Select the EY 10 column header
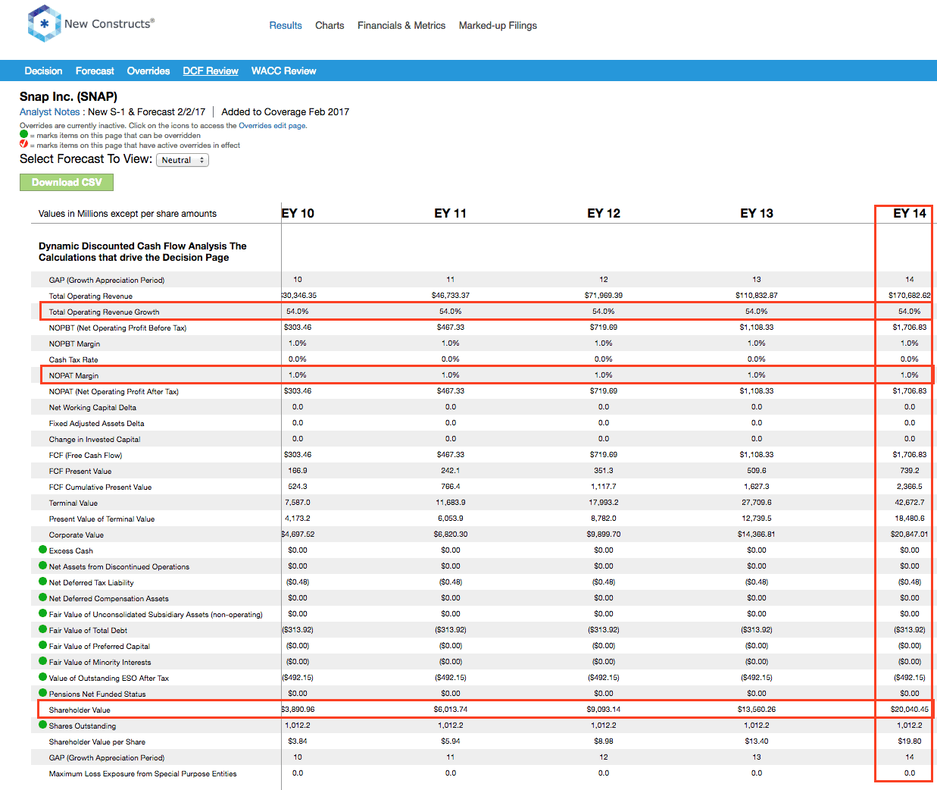The width and height of the screenshot is (937, 790). coord(298,214)
